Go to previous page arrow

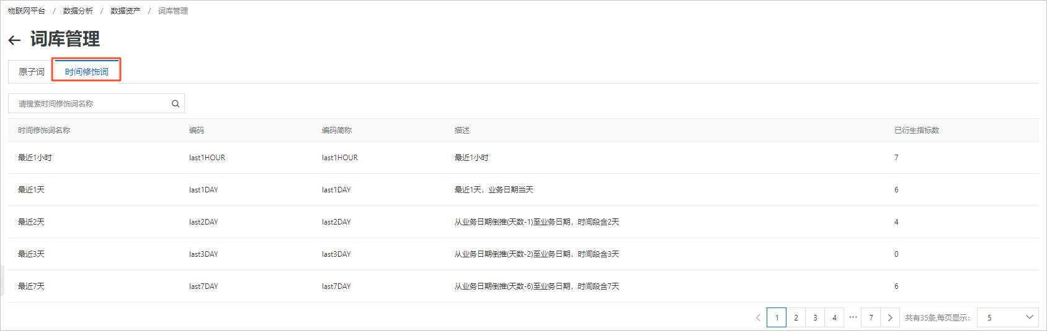click(758, 318)
